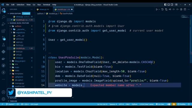192x108 pixels.
Task: Open the Testing flask view
Action: [x=3, y=45]
